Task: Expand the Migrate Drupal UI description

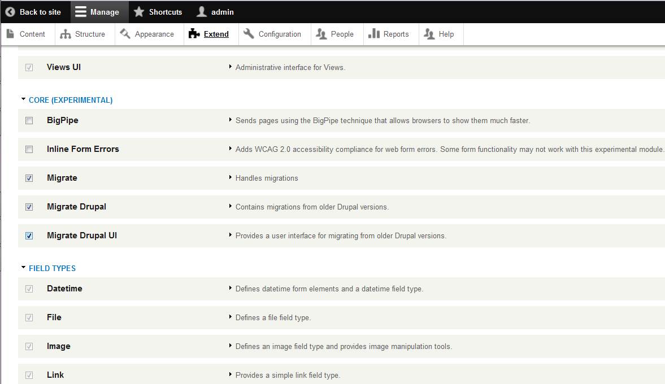Action: (231, 235)
